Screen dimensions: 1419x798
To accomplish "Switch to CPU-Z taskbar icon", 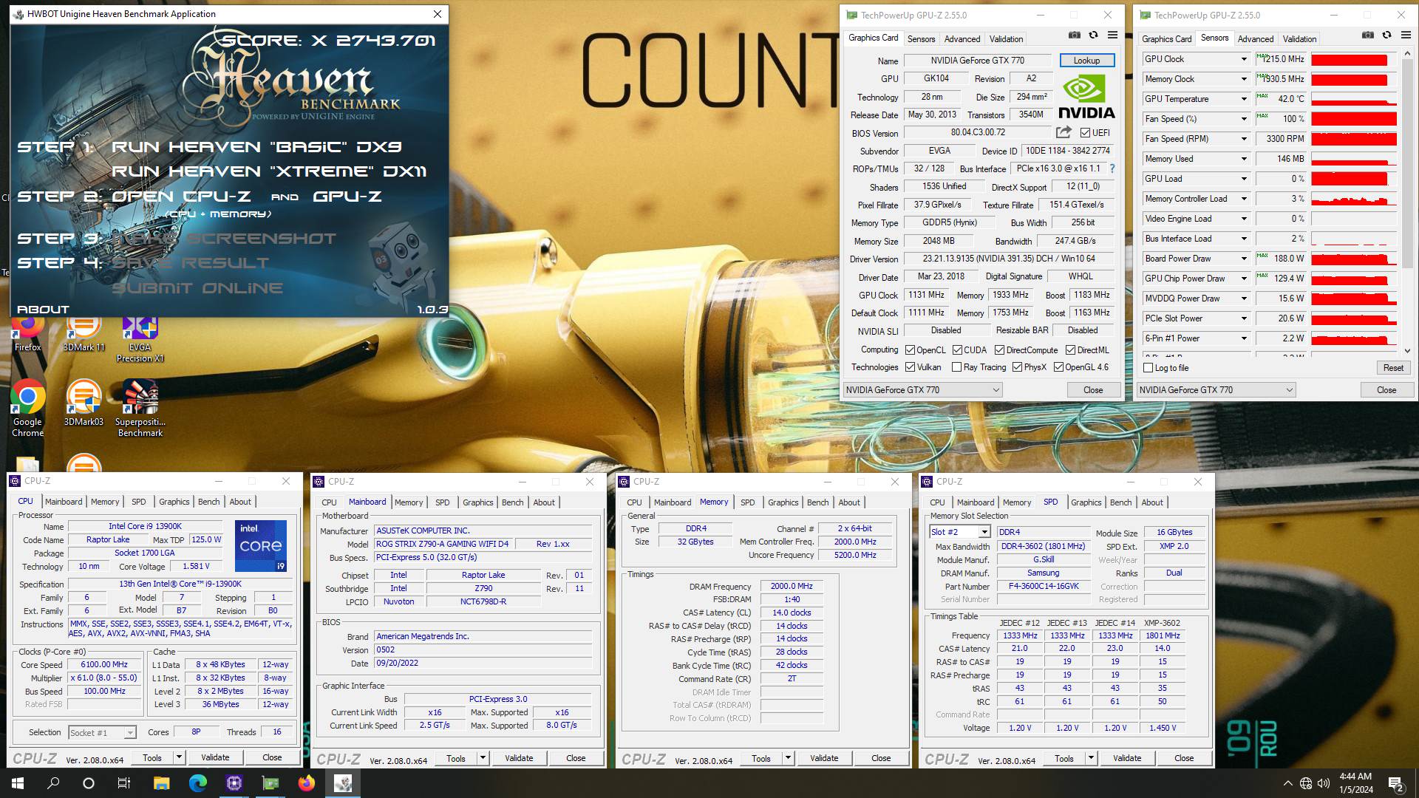I will coord(234,783).
